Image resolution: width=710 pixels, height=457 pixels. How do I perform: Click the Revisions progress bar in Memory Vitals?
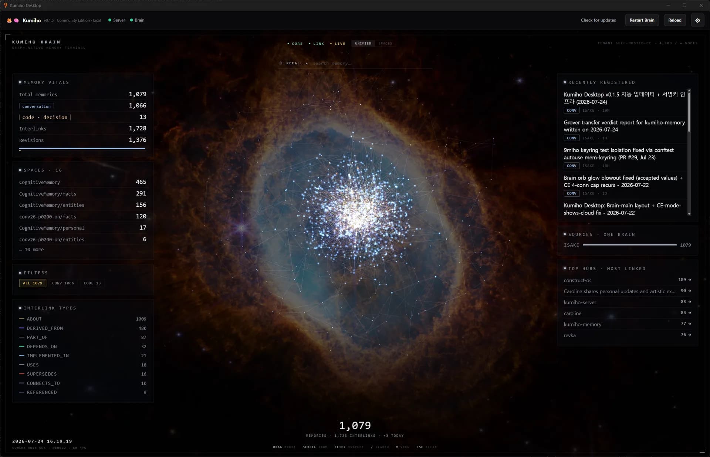tap(82, 149)
